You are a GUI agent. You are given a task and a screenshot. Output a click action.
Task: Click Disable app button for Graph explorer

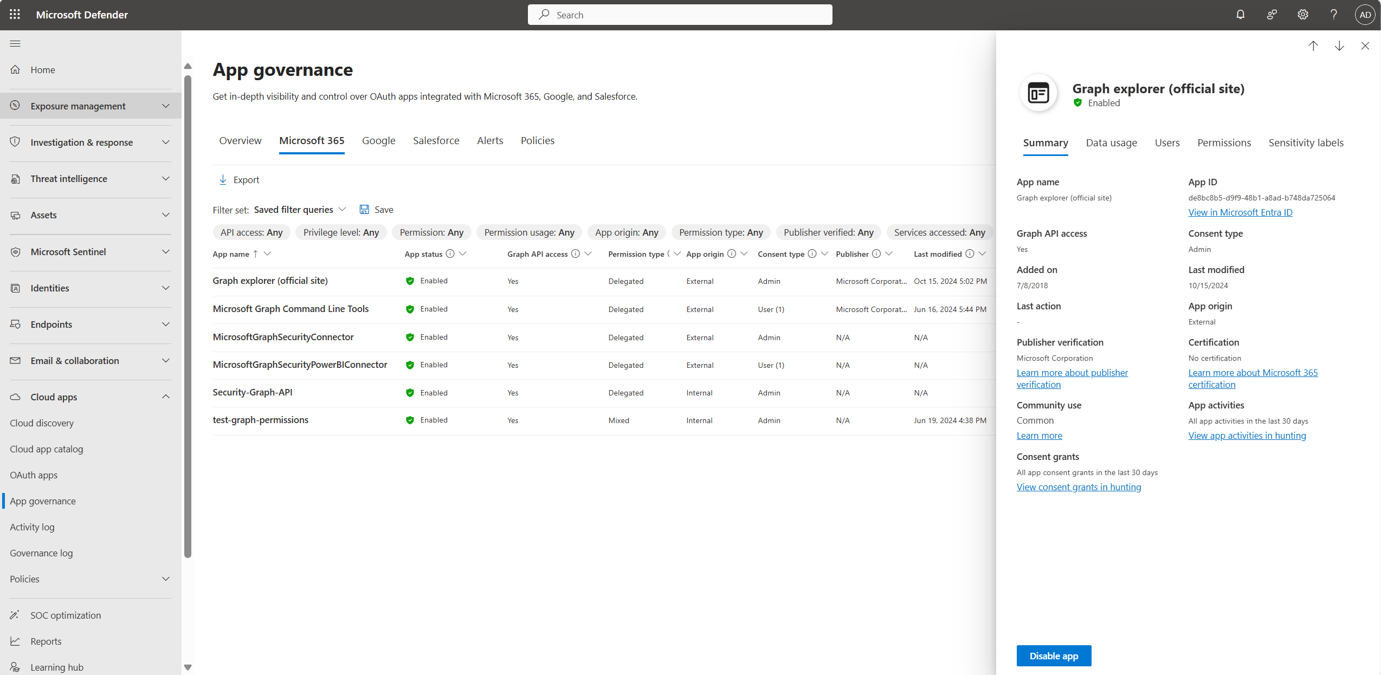point(1054,655)
